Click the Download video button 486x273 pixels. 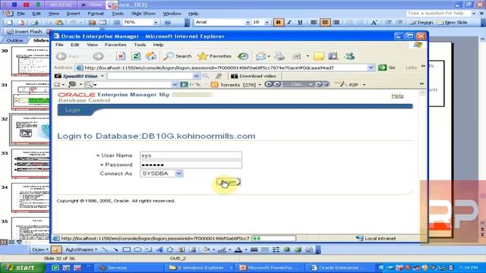point(254,76)
